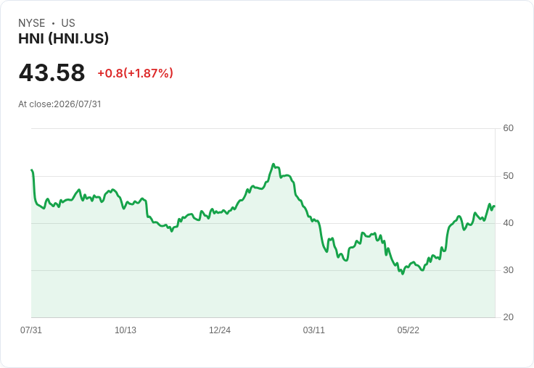The width and height of the screenshot is (534, 368).
Task: Click the 50 price axis label
Action: coord(508,176)
